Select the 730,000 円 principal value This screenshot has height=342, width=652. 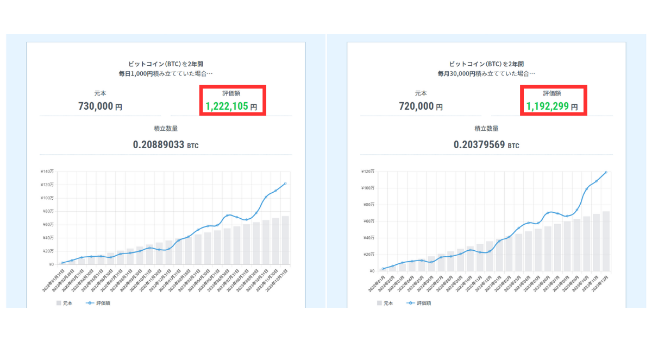tap(100, 107)
